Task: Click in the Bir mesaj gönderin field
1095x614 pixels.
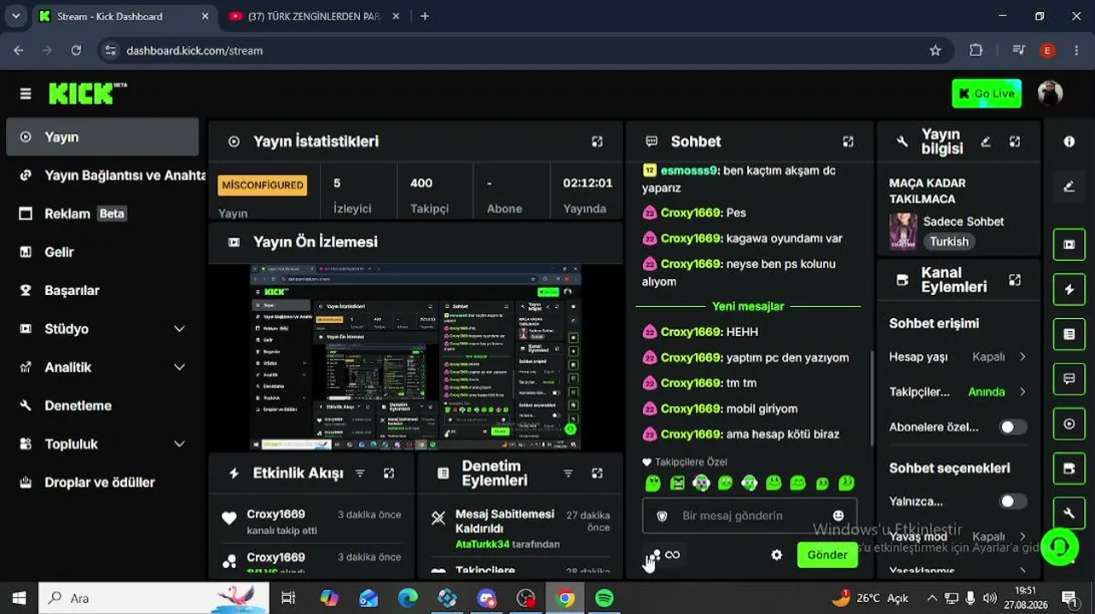Action: pos(749,516)
